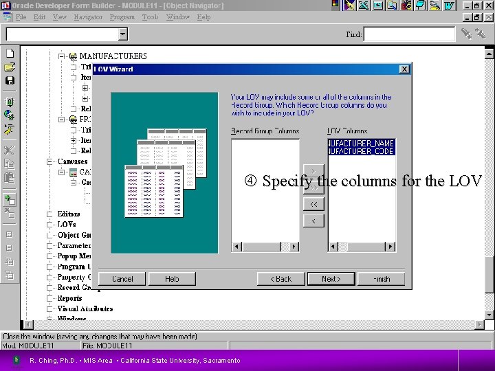495x371 pixels.
Task: Click Finish in the LOV Wizard
Action: (382, 279)
